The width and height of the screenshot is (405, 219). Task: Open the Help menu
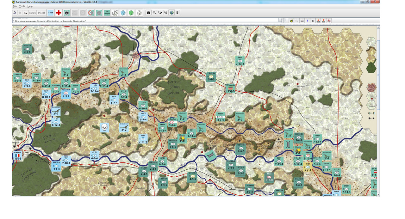(x=30, y=6)
